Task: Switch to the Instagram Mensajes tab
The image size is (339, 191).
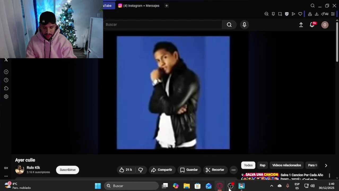Action: [x=139, y=6]
